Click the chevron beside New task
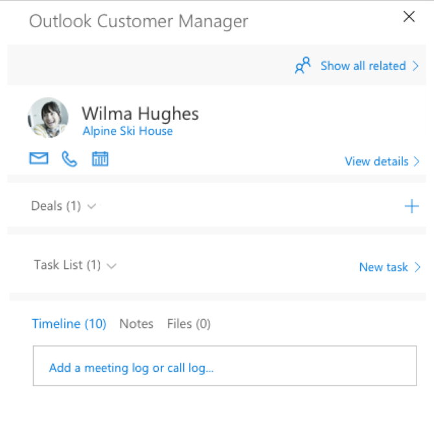 (417, 267)
